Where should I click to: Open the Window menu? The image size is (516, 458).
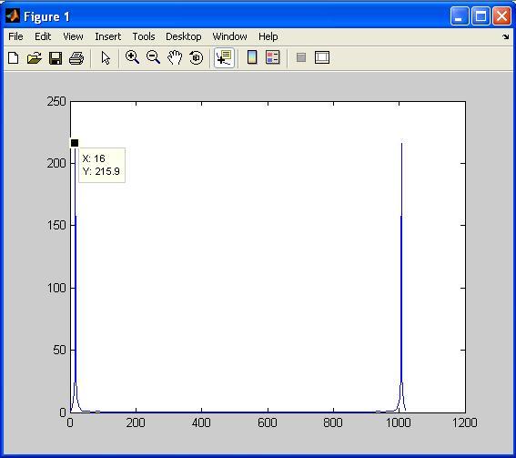(x=229, y=36)
